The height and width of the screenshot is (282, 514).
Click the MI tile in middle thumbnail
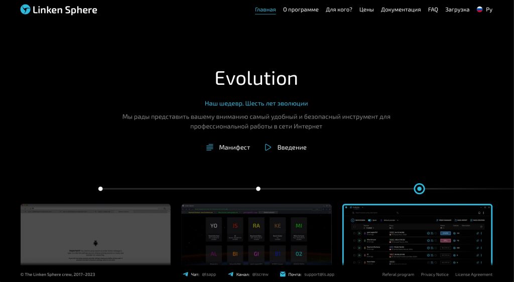point(299,229)
